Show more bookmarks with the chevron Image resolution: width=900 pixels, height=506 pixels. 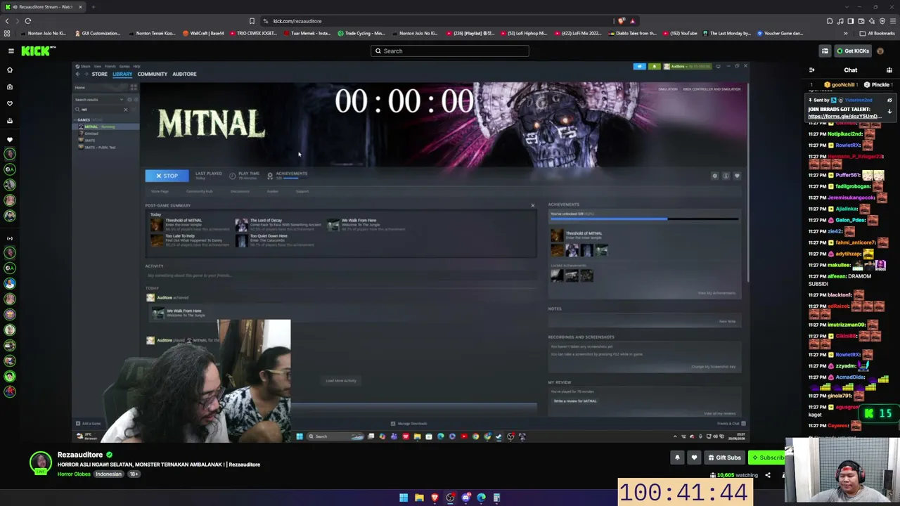(846, 33)
